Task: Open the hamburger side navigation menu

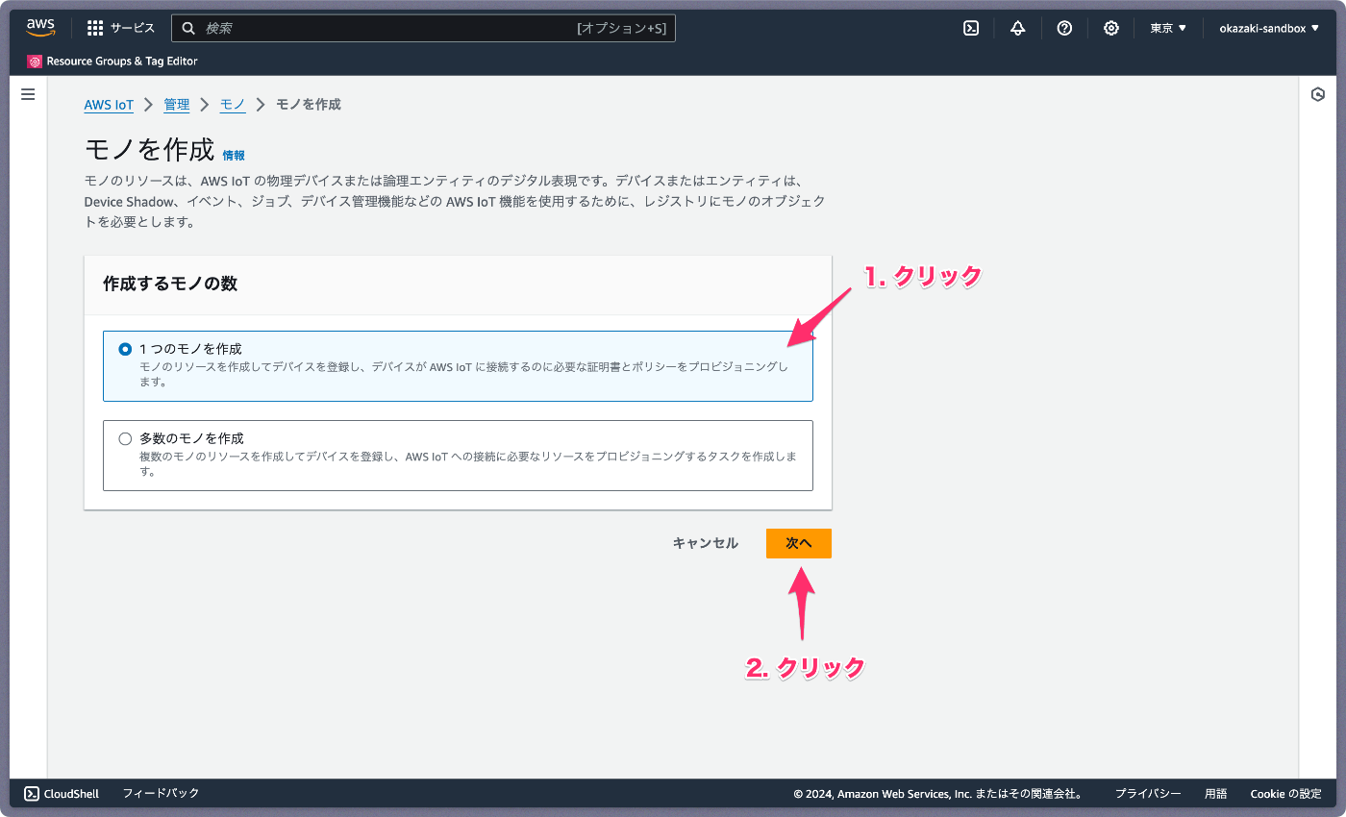Action: 28,94
